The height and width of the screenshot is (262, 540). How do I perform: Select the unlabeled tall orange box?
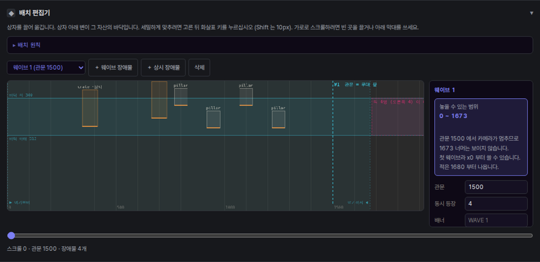[159, 100]
